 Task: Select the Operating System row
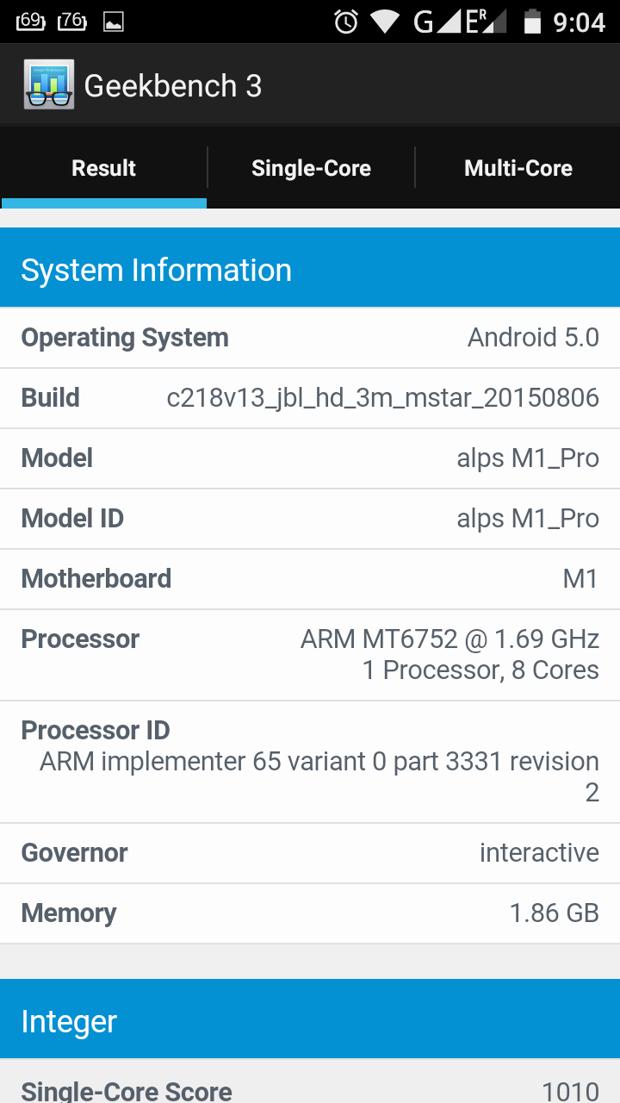[310, 338]
